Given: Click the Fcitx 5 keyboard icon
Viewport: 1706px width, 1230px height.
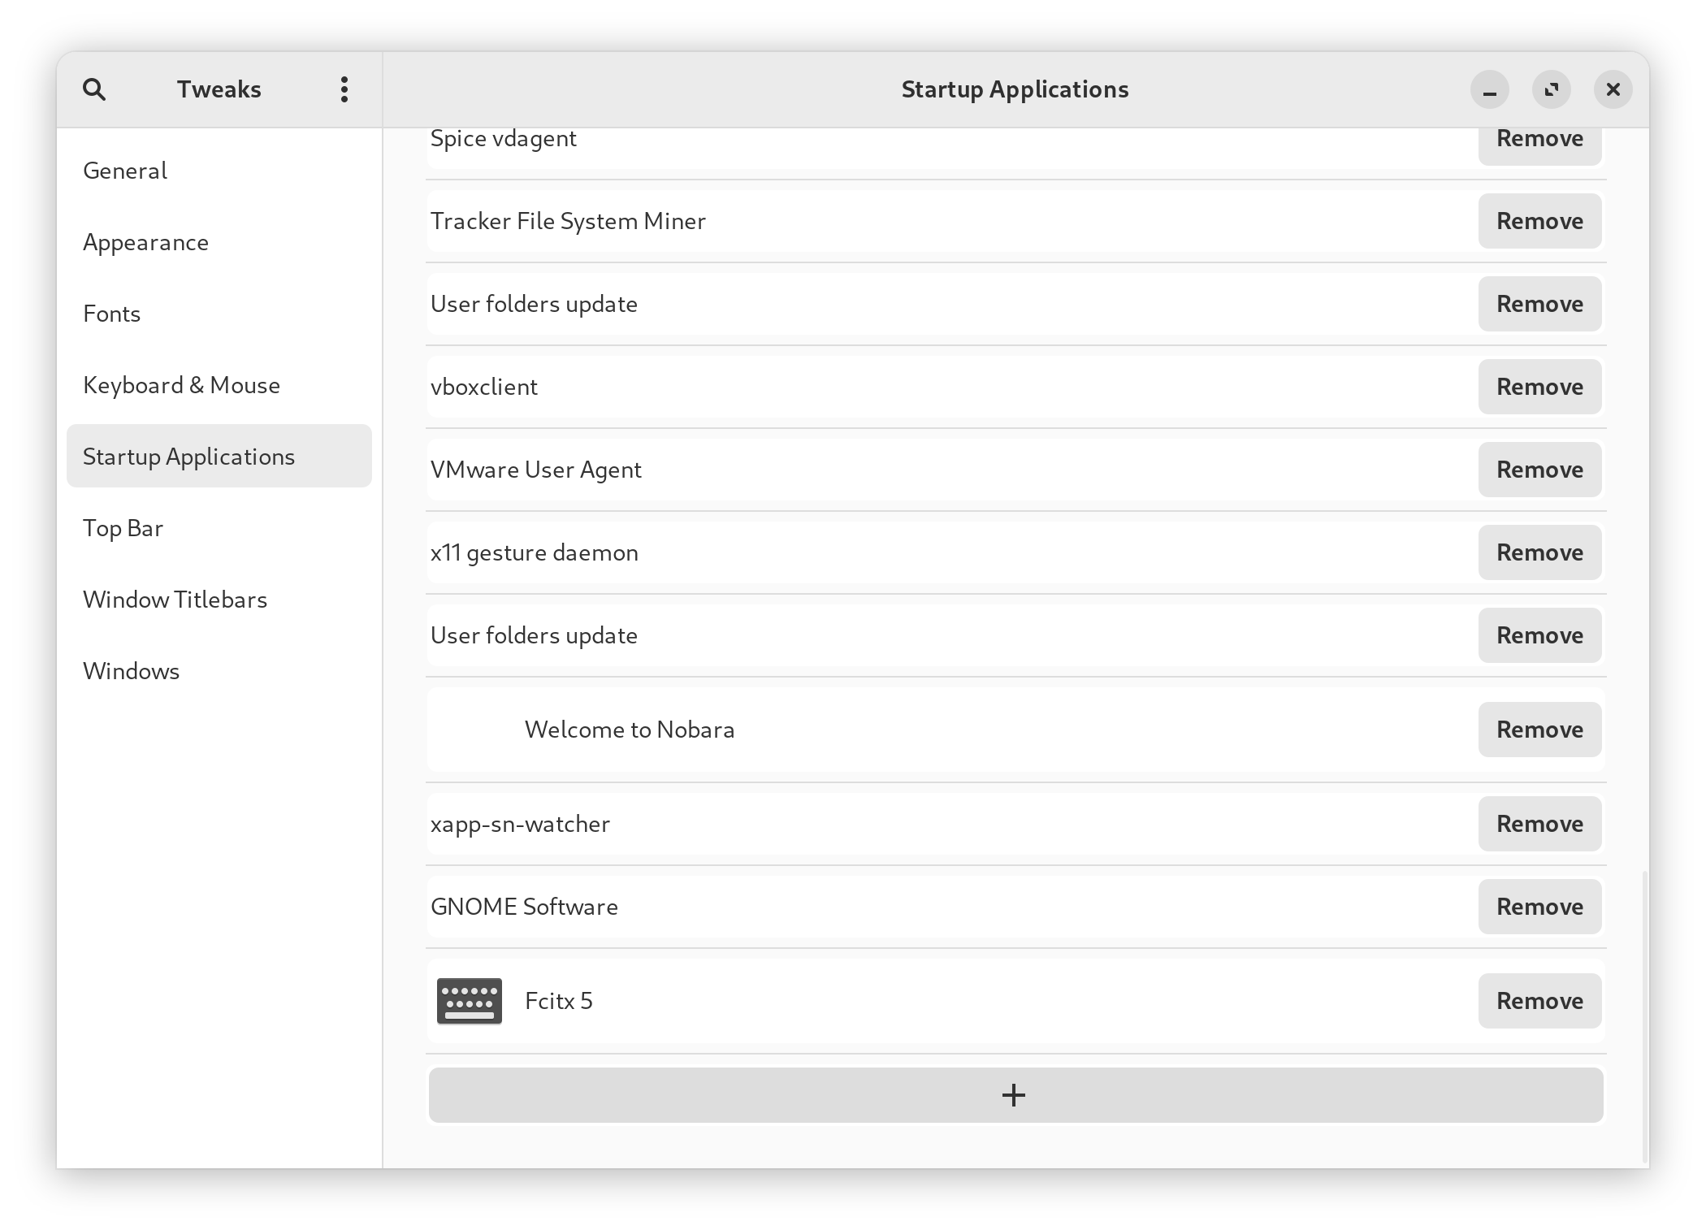Looking at the screenshot, I should point(469,1000).
